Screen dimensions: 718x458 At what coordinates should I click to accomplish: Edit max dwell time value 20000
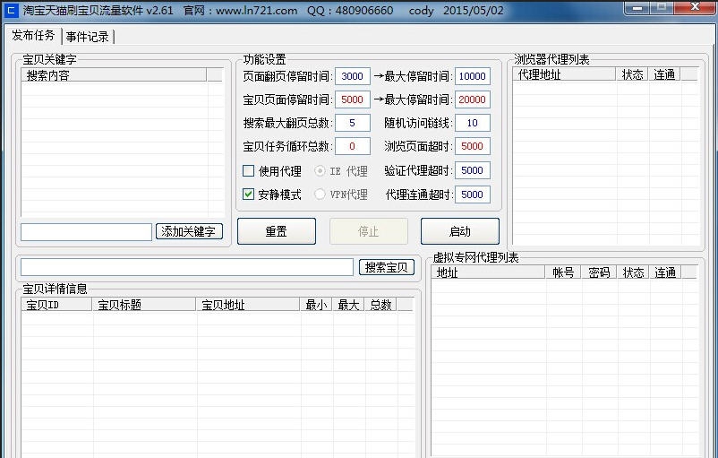[473, 99]
